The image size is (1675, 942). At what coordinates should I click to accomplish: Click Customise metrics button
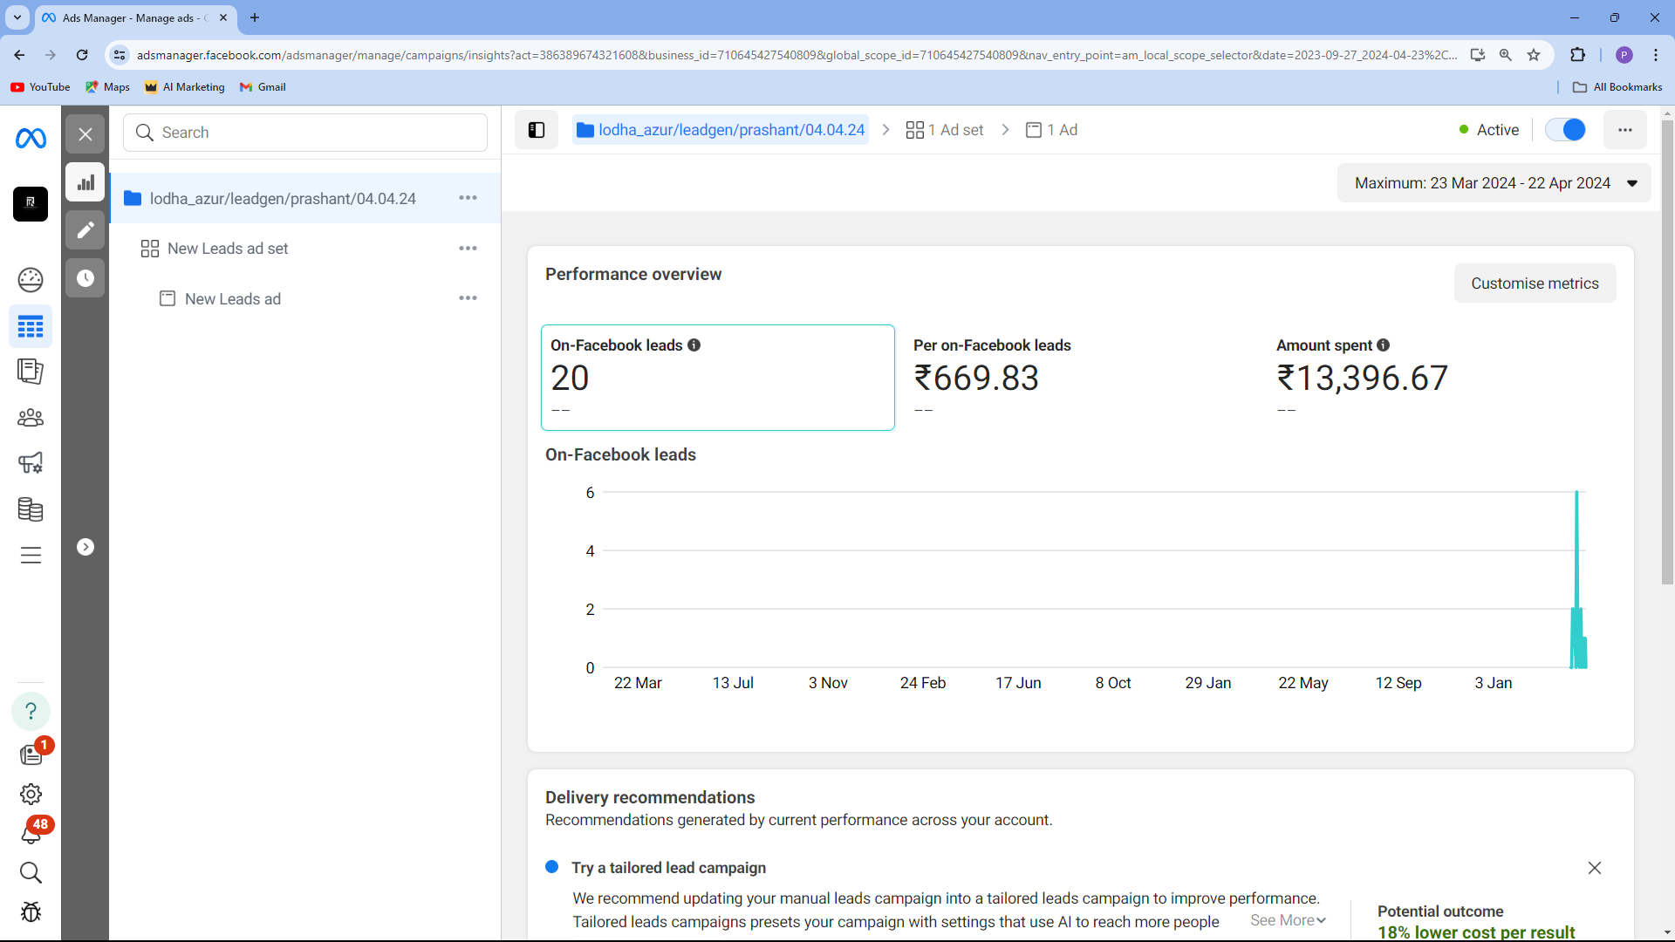tap(1535, 283)
